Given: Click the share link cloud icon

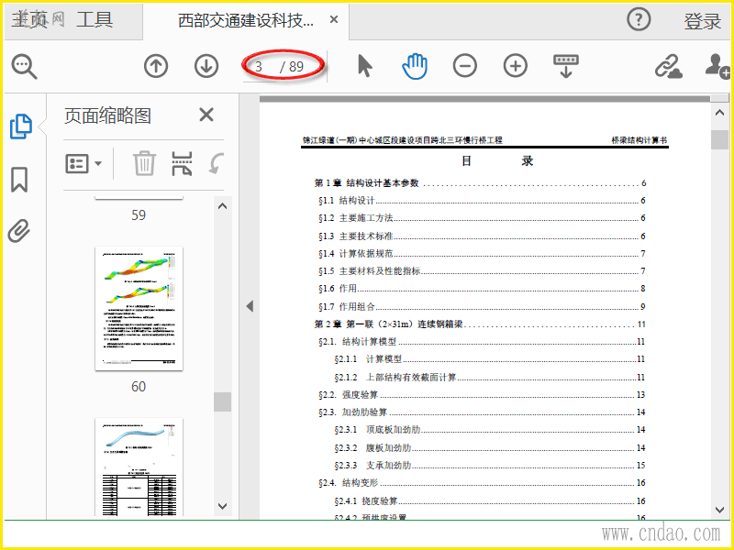Looking at the screenshot, I should pyautogui.click(x=668, y=66).
